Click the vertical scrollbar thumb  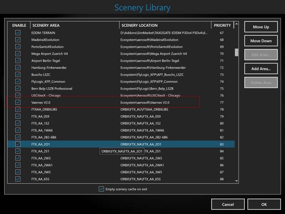(237, 52)
